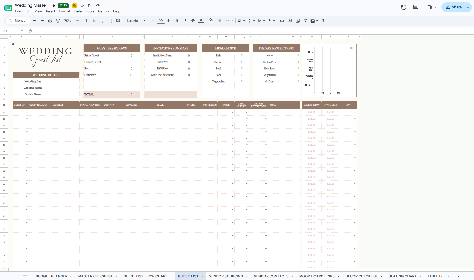Open the horizontal align dropdown
The image size is (474, 280).
[x=241, y=21]
